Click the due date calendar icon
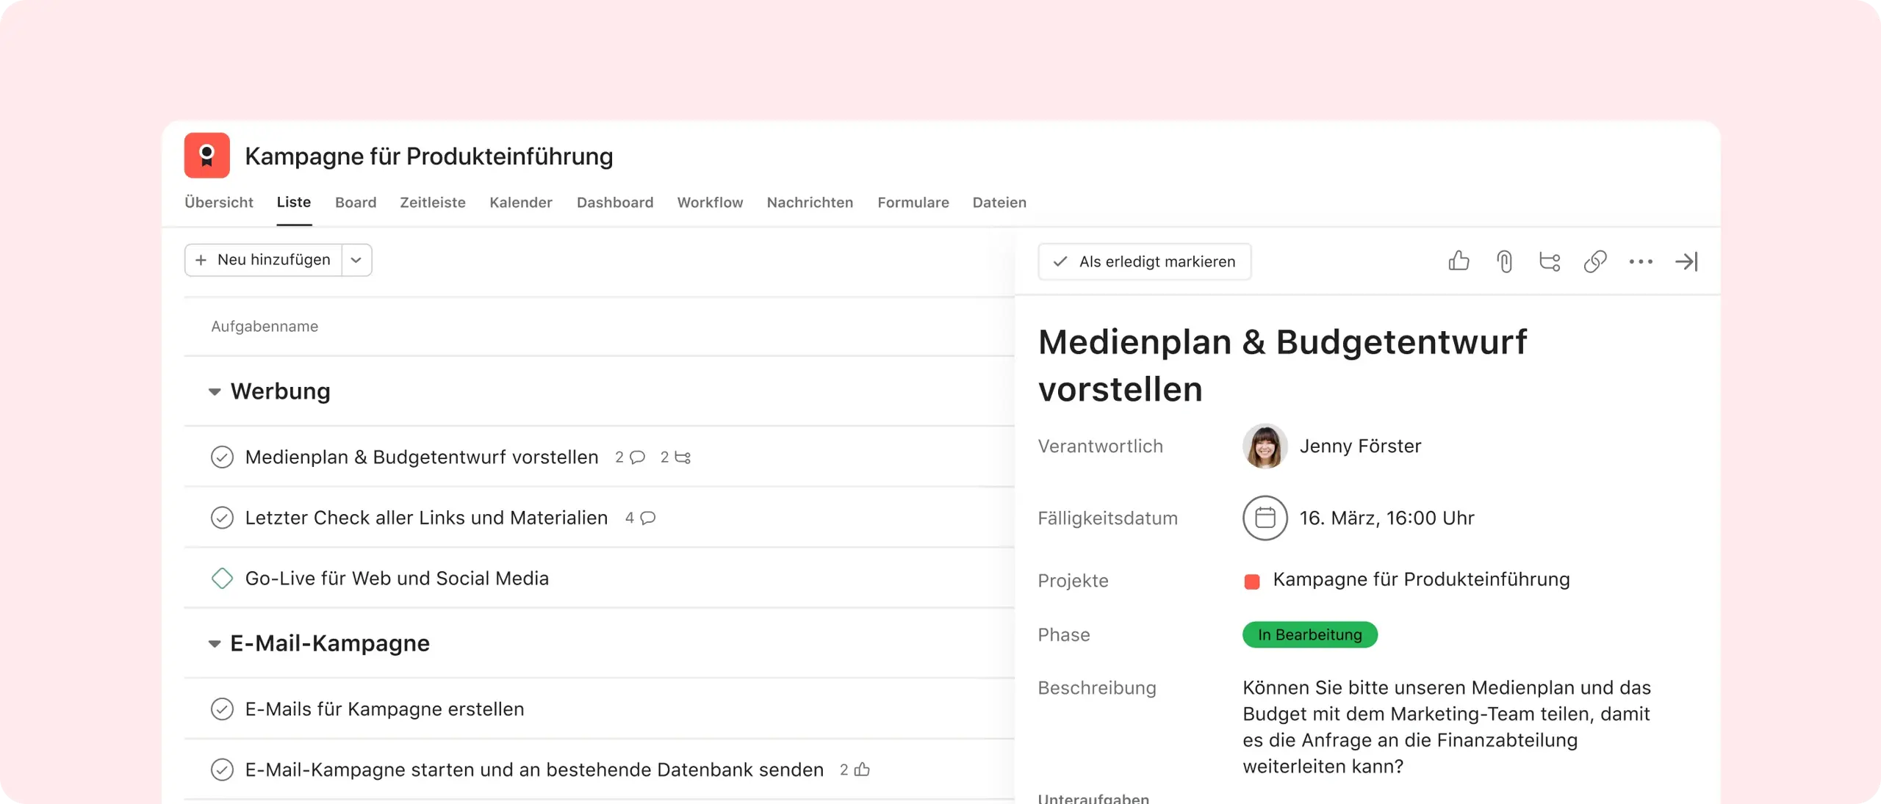The image size is (1881, 804). point(1265,518)
